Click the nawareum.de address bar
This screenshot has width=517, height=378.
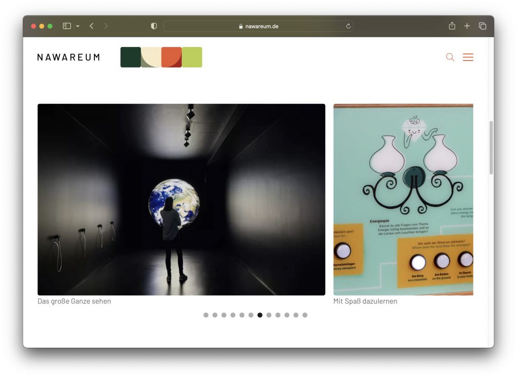click(x=258, y=26)
